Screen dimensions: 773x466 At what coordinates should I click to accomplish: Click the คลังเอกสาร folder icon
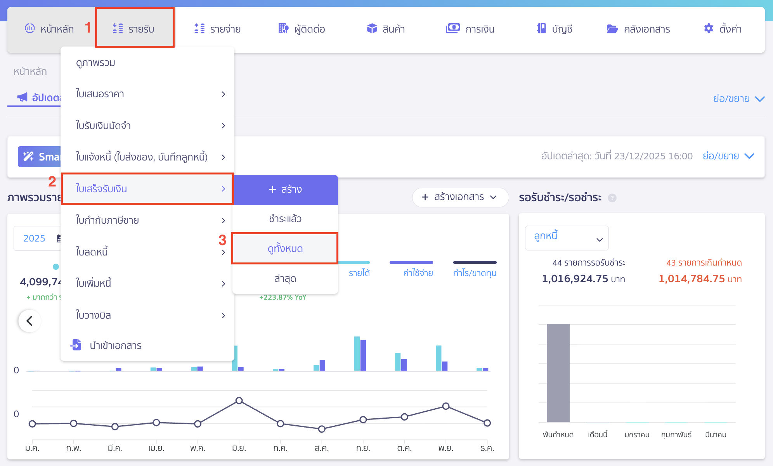tap(612, 29)
